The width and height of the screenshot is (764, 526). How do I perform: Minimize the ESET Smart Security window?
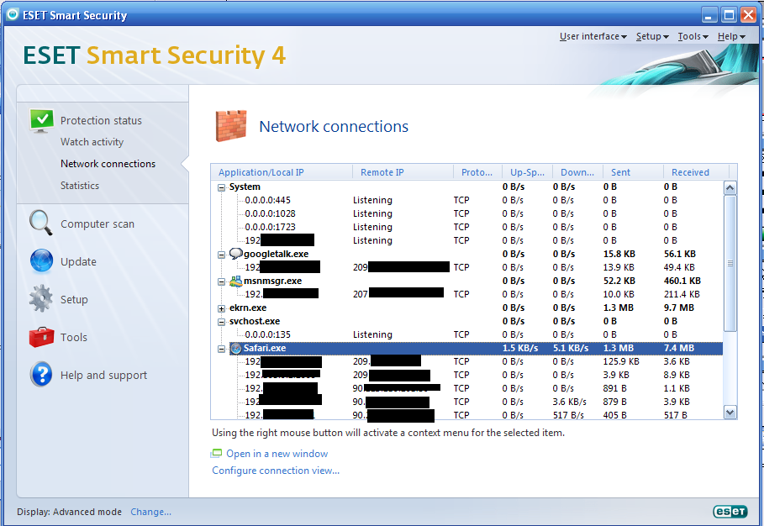(x=709, y=15)
